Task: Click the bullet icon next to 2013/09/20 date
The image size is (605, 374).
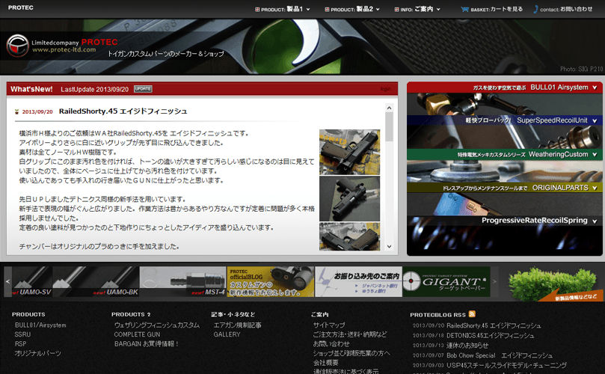Action: pos(16,111)
